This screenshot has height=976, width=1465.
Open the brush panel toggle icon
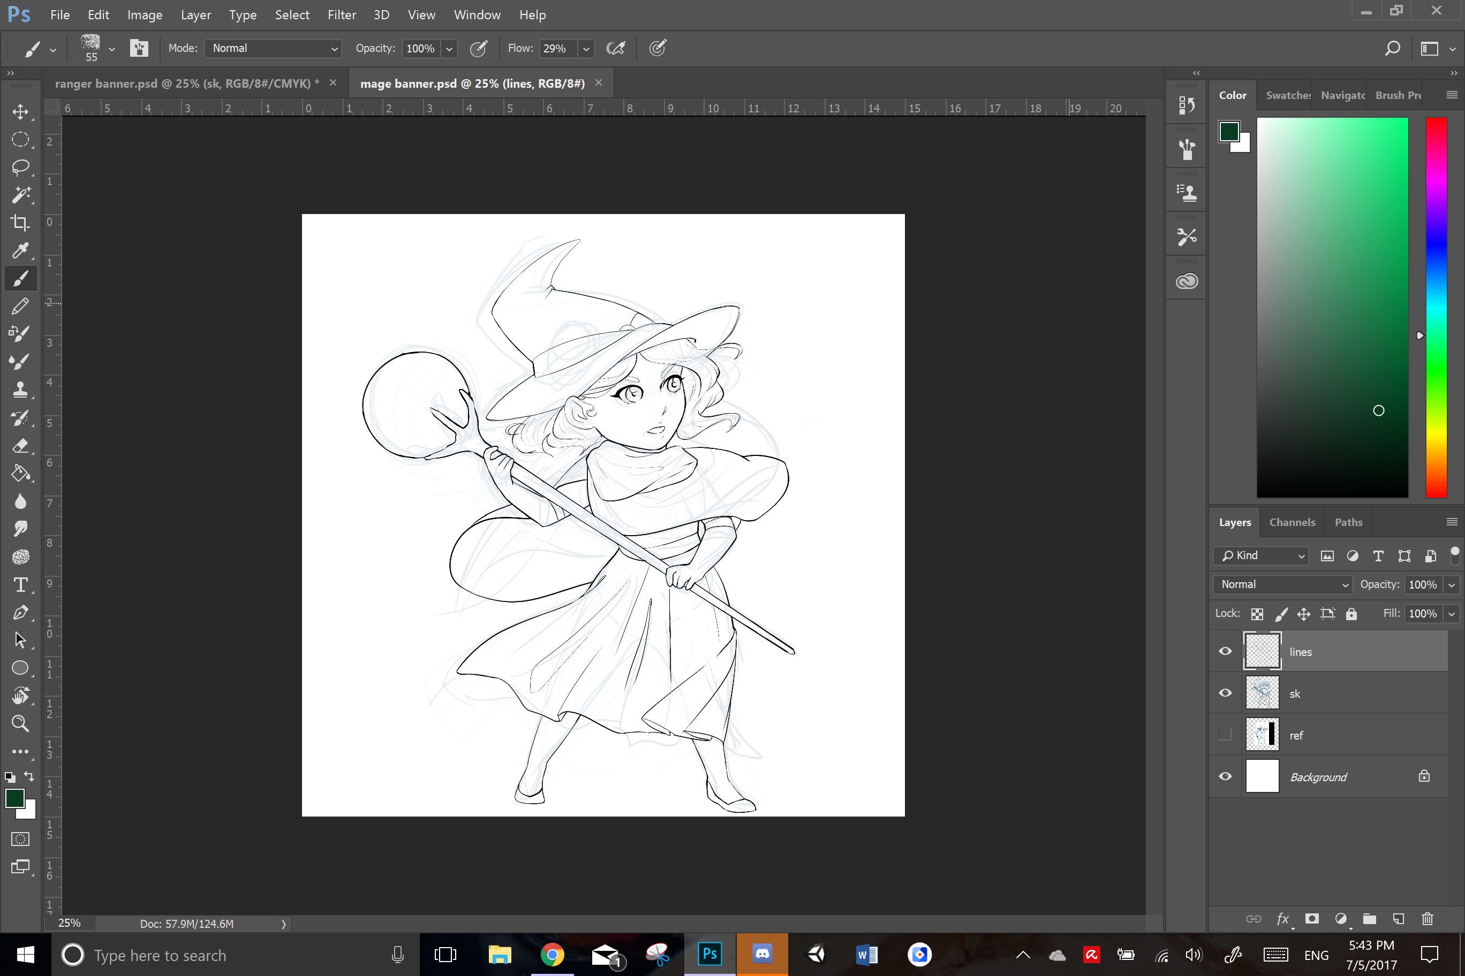[x=139, y=48]
